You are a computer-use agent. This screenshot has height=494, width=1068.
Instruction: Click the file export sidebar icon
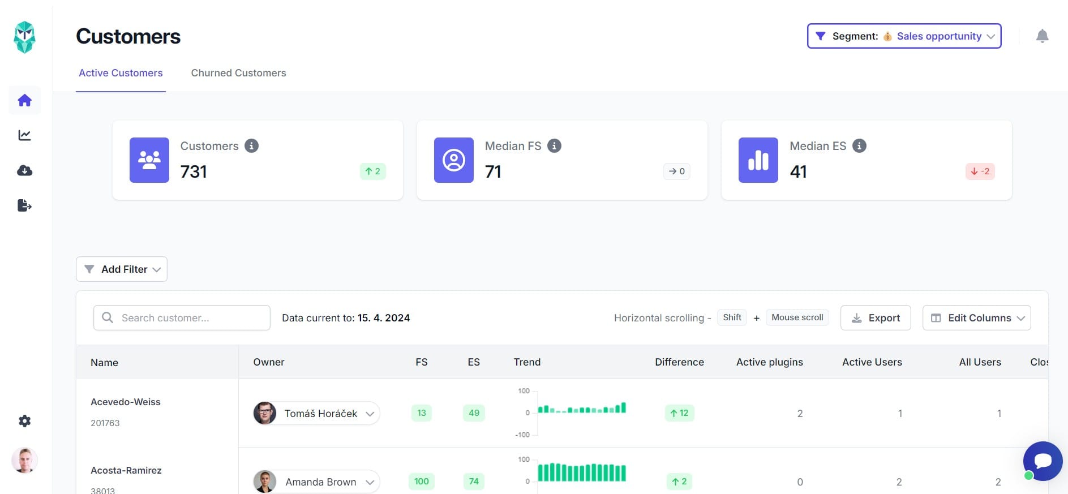click(x=24, y=205)
